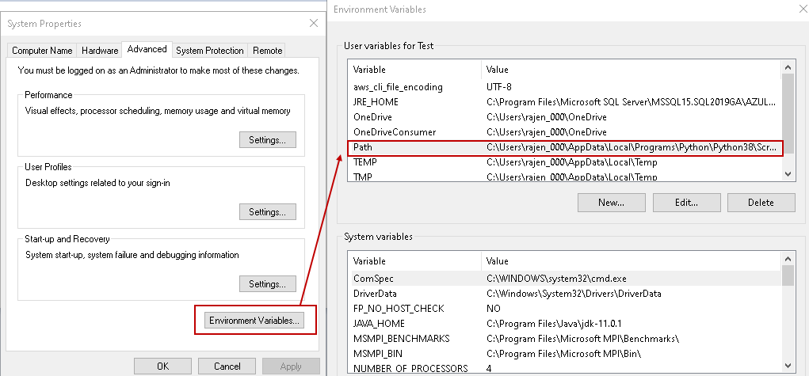Delete the selected user variable

761,203
